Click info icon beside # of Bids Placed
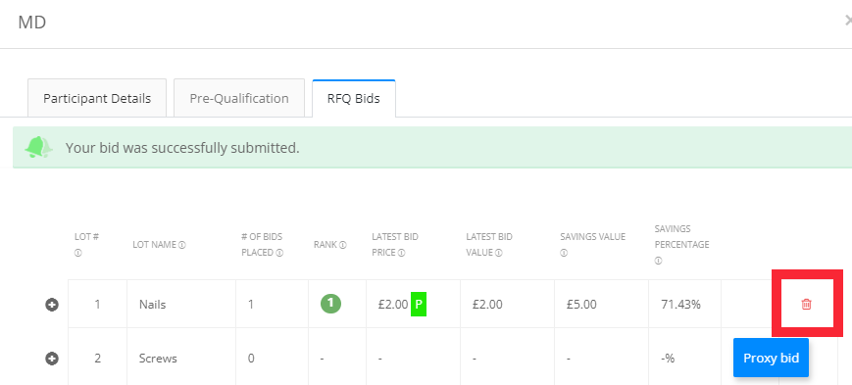The width and height of the screenshot is (852, 385). tap(279, 253)
